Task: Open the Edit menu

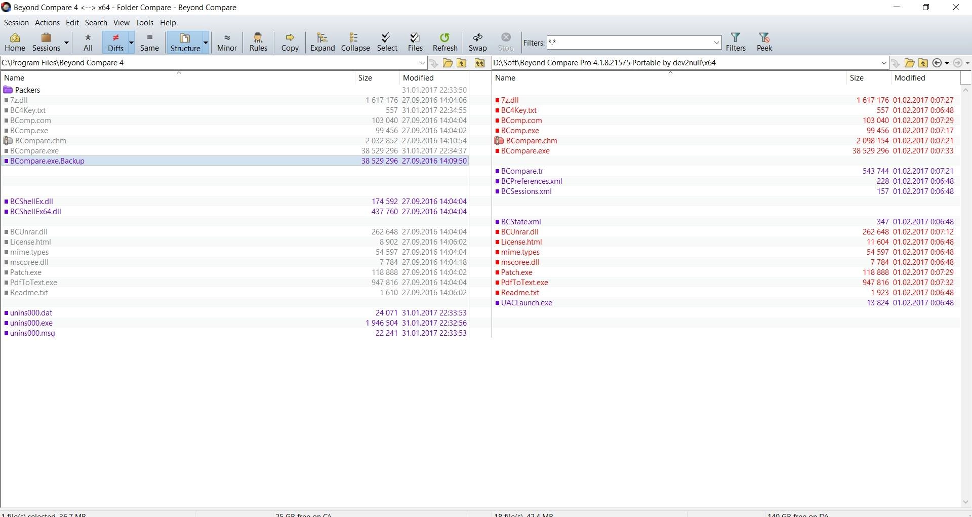Action: tap(72, 23)
